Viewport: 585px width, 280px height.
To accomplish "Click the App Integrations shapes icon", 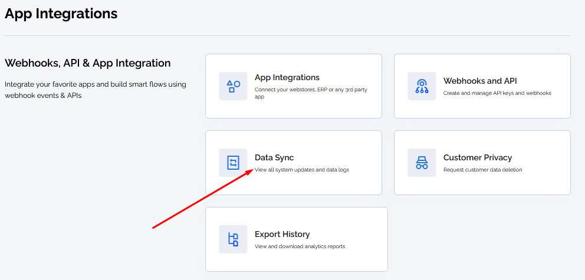I will click(x=233, y=86).
